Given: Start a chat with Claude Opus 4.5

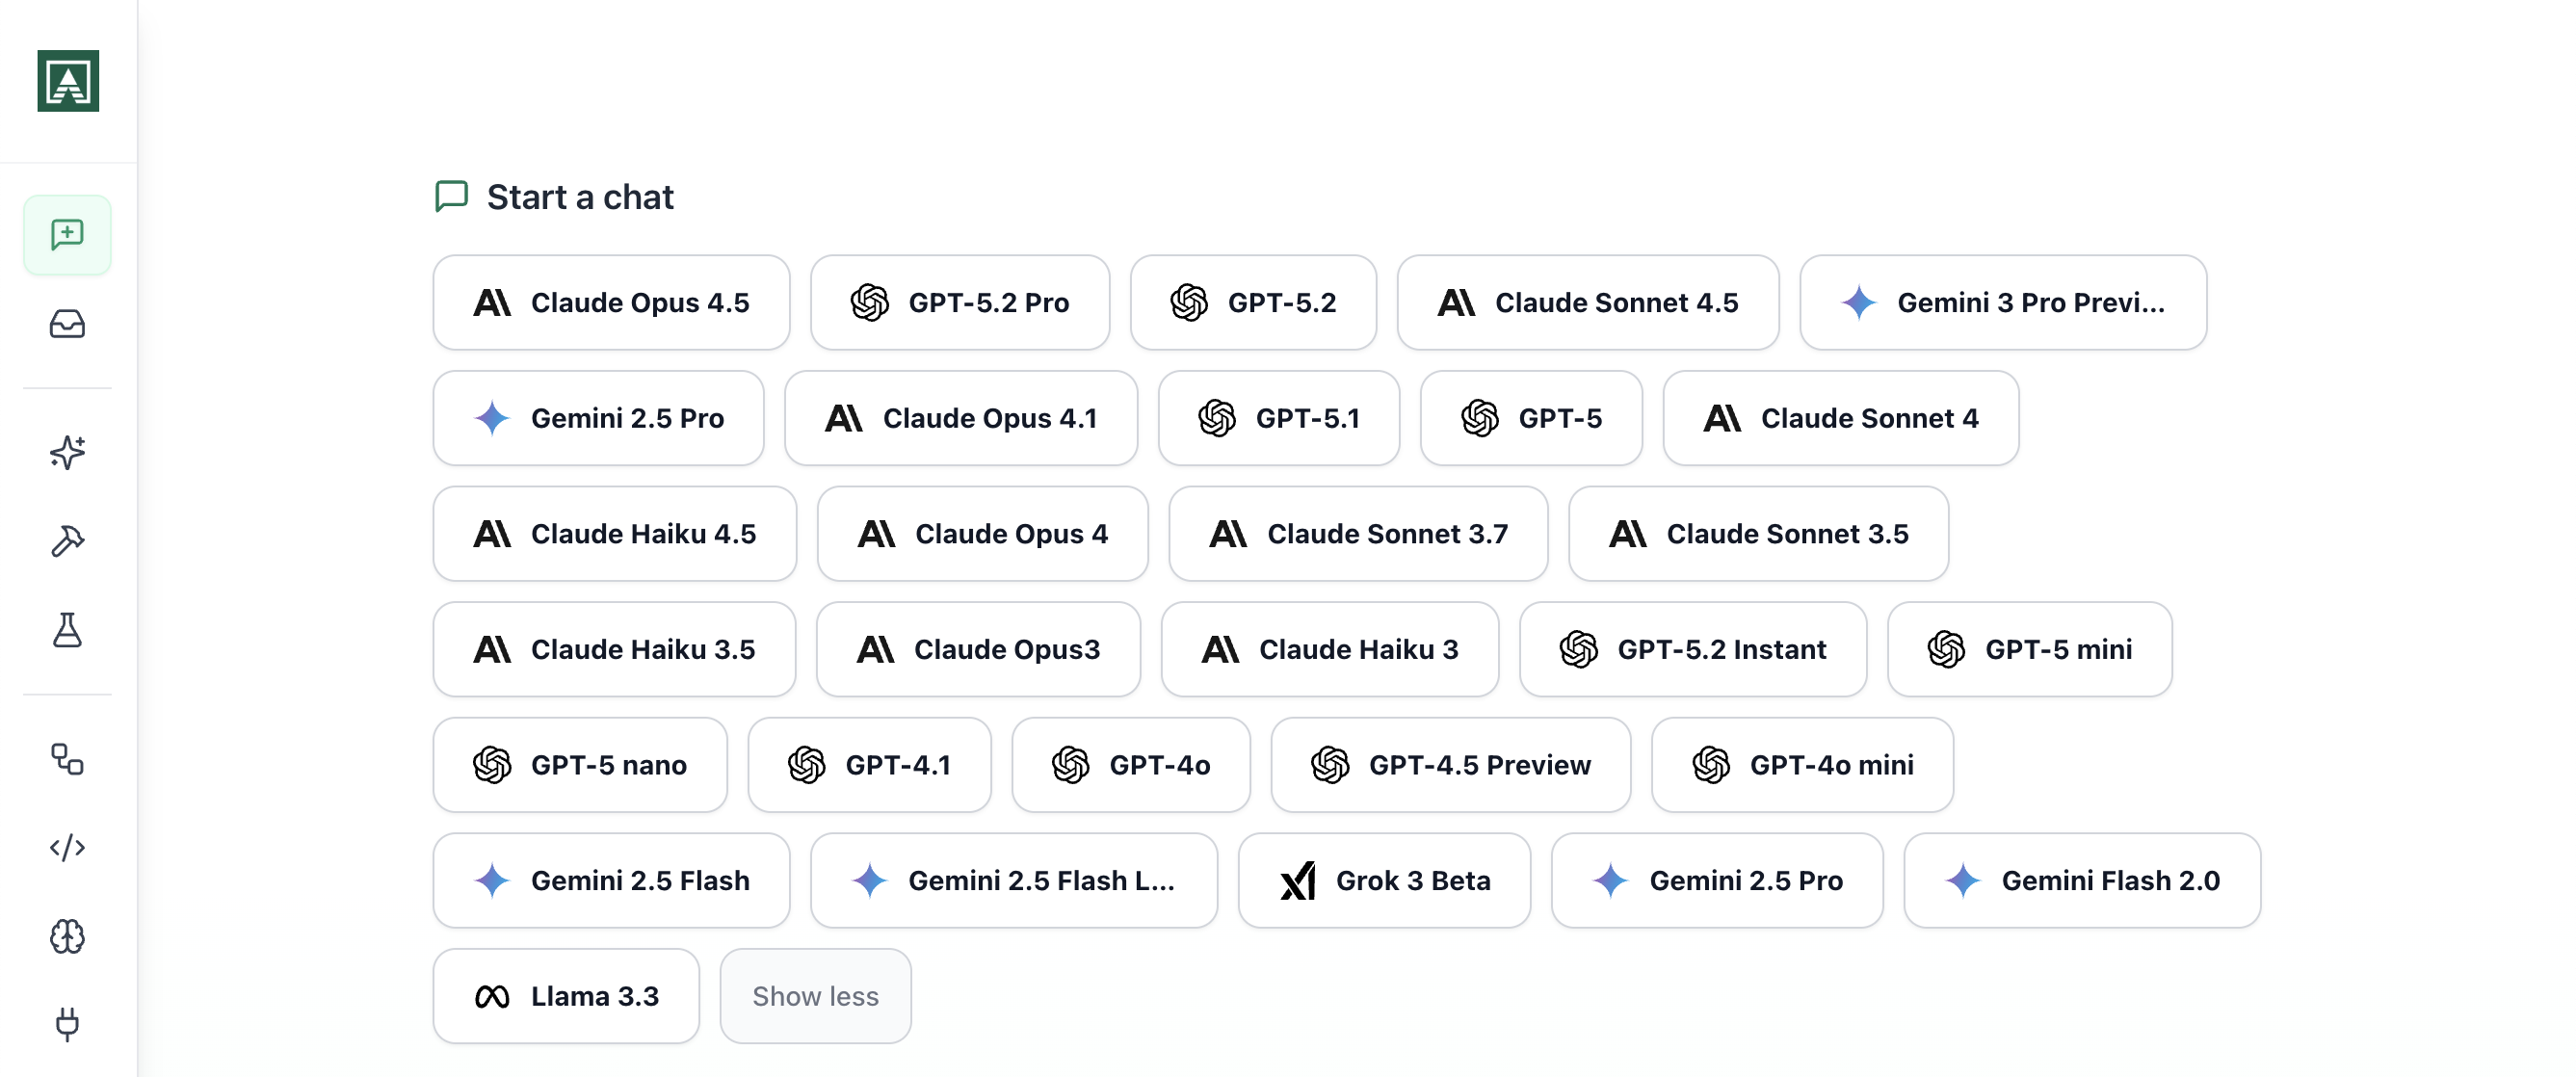Looking at the screenshot, I should (x=611, y=303).
